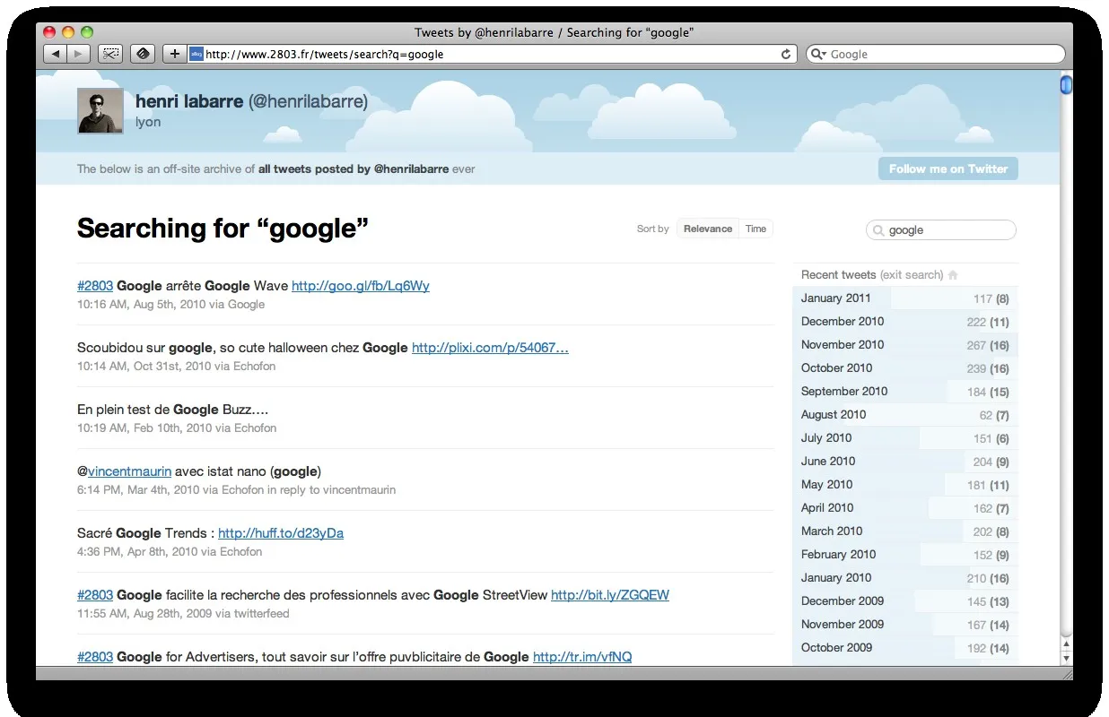
Task: Click timestamp 4:36 PM, Apr 8th, 2010
Action: [137, 552]
